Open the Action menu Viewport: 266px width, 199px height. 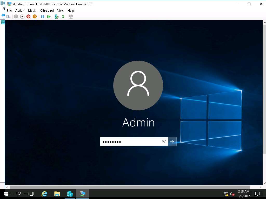point(20,10)
